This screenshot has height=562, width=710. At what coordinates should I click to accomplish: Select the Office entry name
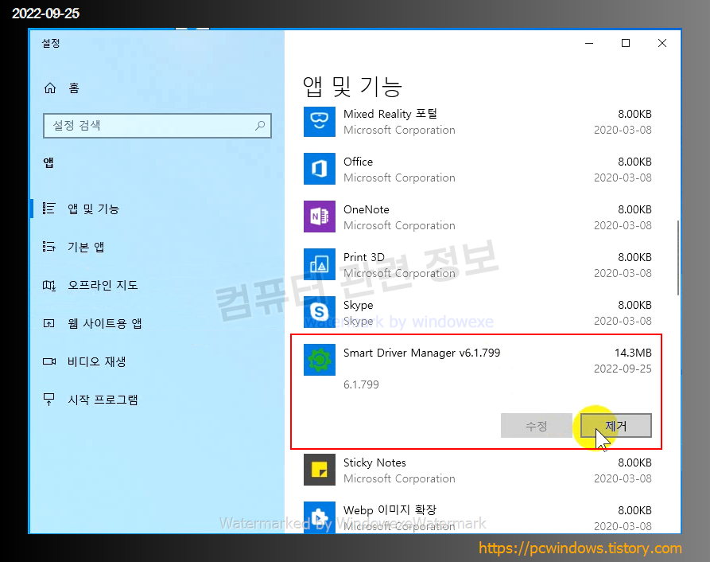pos(358,162)
